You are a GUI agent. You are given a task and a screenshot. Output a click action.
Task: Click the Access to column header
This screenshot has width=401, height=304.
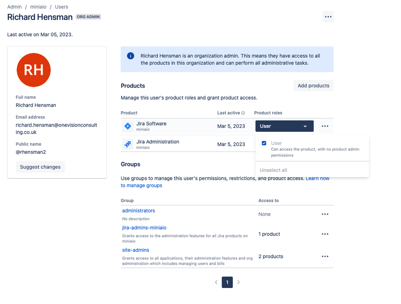(269, 201)
